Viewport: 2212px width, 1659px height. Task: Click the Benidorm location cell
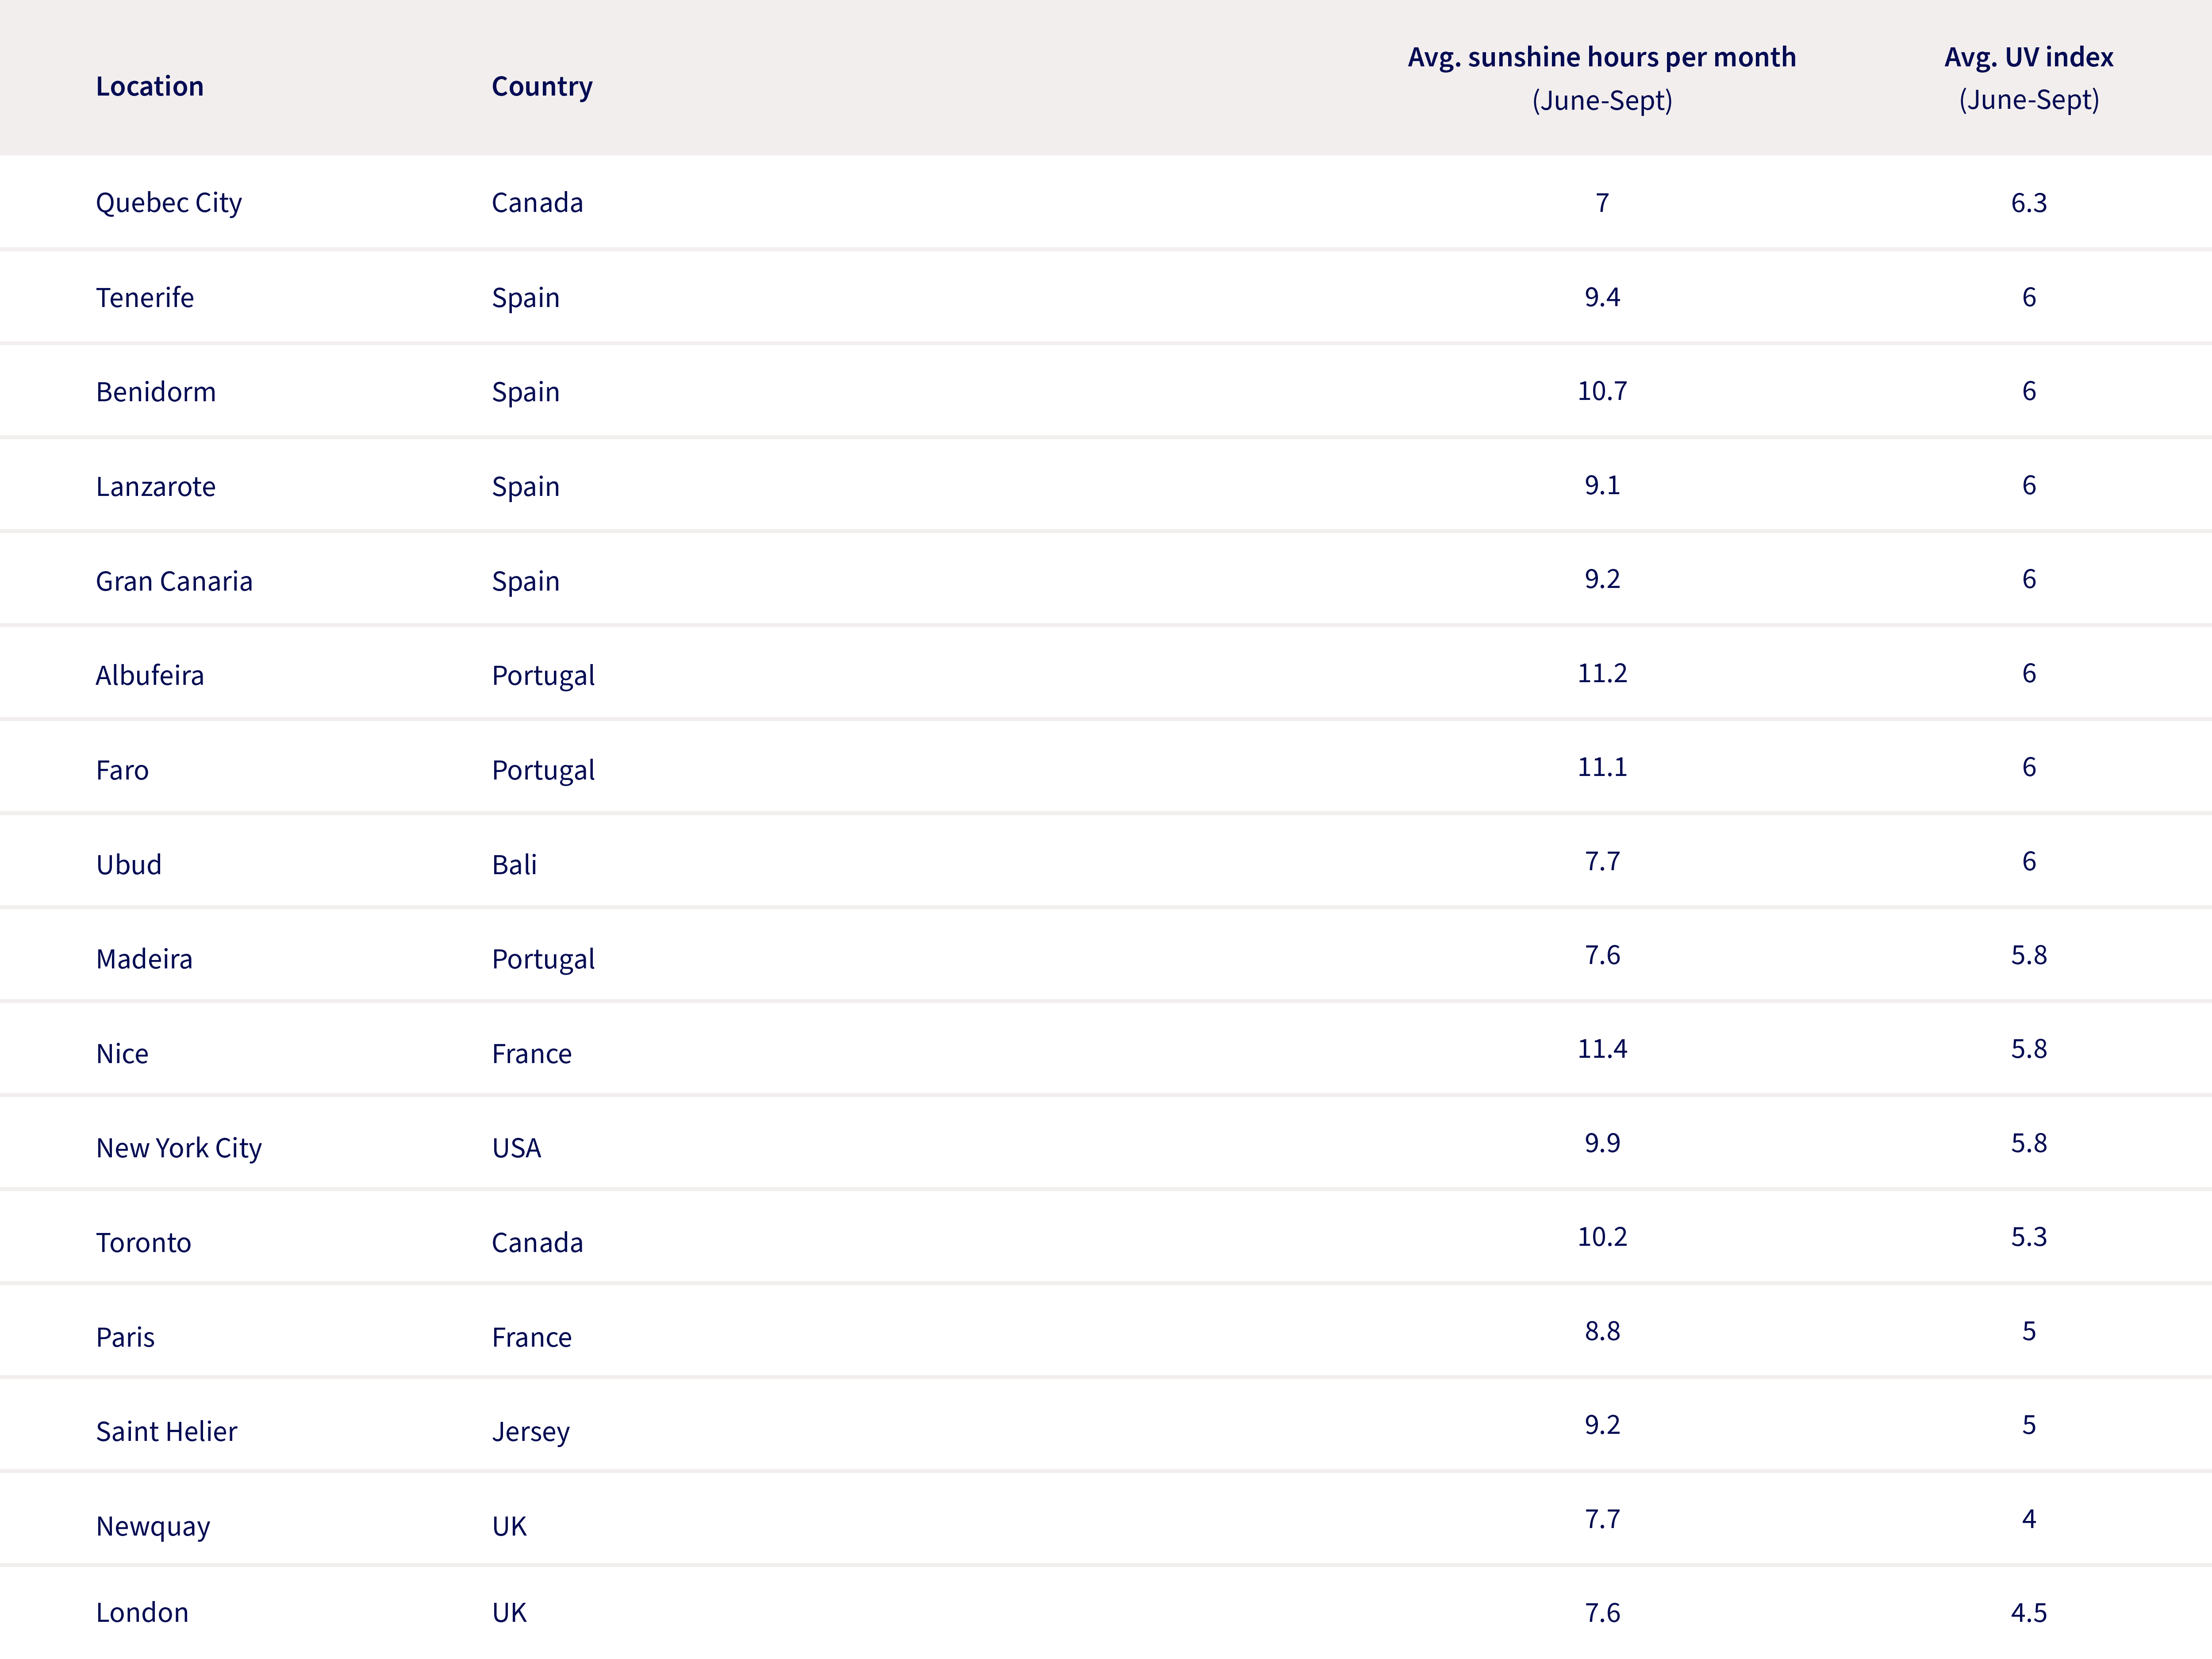(156, 392)
